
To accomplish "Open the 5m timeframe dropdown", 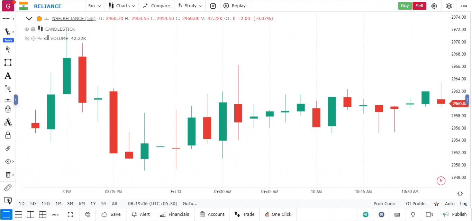I will click(x=94, y=6).
